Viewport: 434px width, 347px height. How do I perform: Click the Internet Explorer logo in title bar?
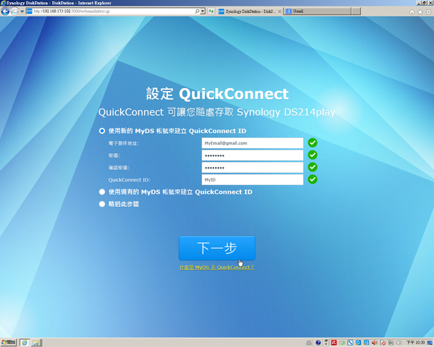pos(4,3)
